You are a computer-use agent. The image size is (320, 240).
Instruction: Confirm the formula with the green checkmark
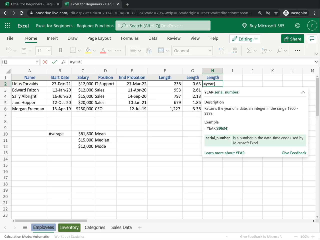54,62
